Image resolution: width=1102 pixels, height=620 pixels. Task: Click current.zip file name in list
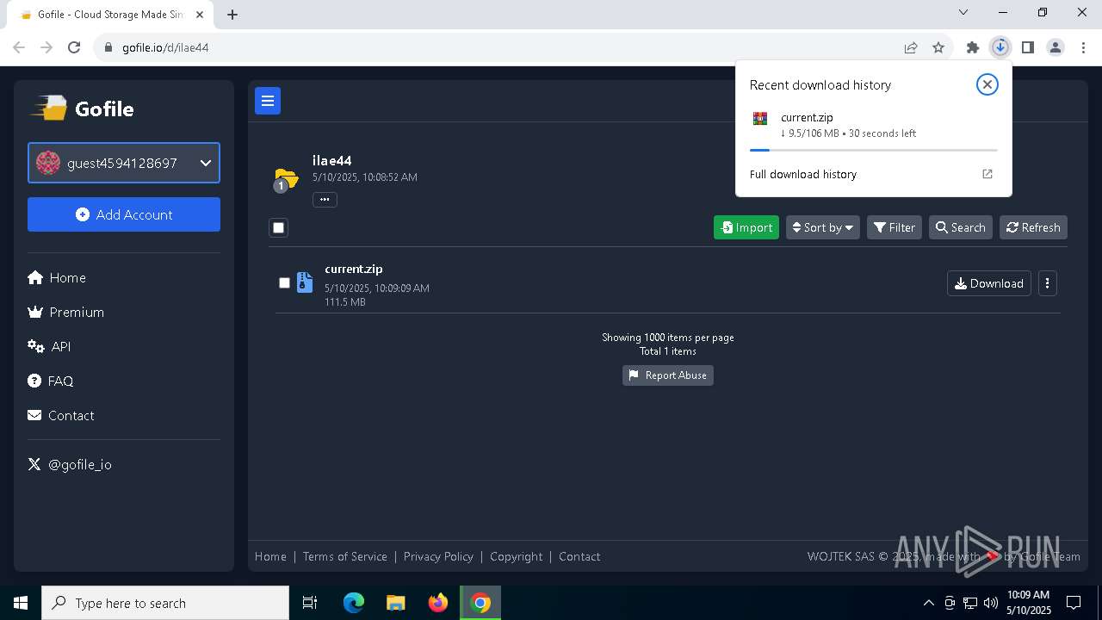click(x=354, y=269)
